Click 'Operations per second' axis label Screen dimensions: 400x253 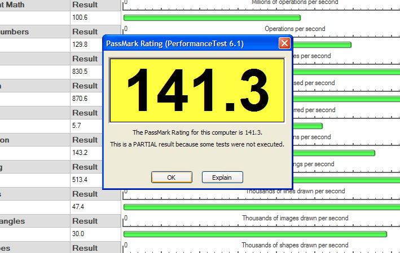coord(295,29)
